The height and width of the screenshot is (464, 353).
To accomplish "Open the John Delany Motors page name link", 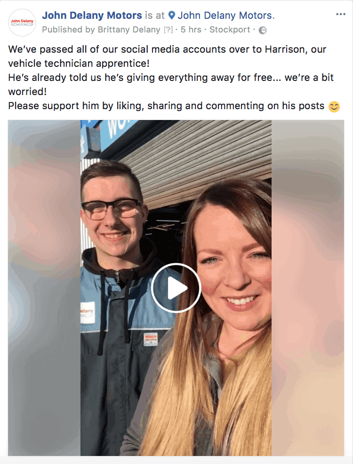I will 92,15.
